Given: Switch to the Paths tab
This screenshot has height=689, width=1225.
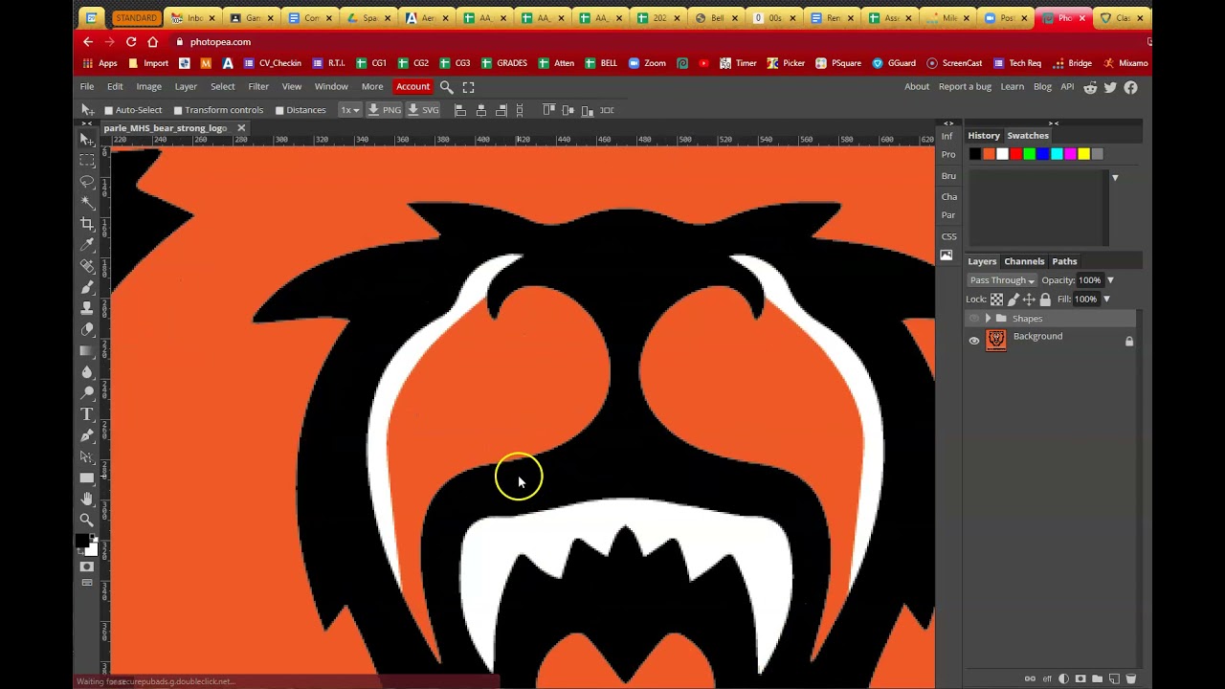Looking at the screenshot, I should click(x=1064, y=261).
